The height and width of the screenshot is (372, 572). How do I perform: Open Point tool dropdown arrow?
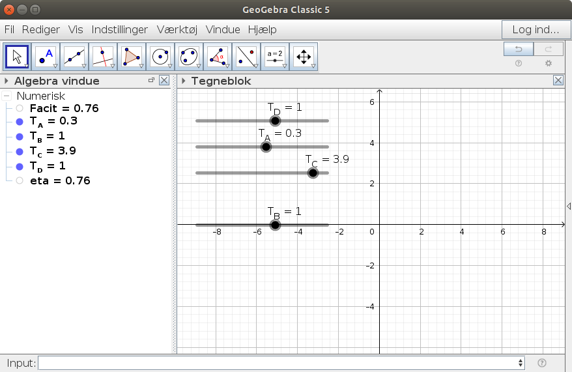55,66
